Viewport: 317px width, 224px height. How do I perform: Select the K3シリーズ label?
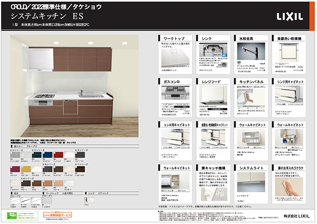(81, 151)
